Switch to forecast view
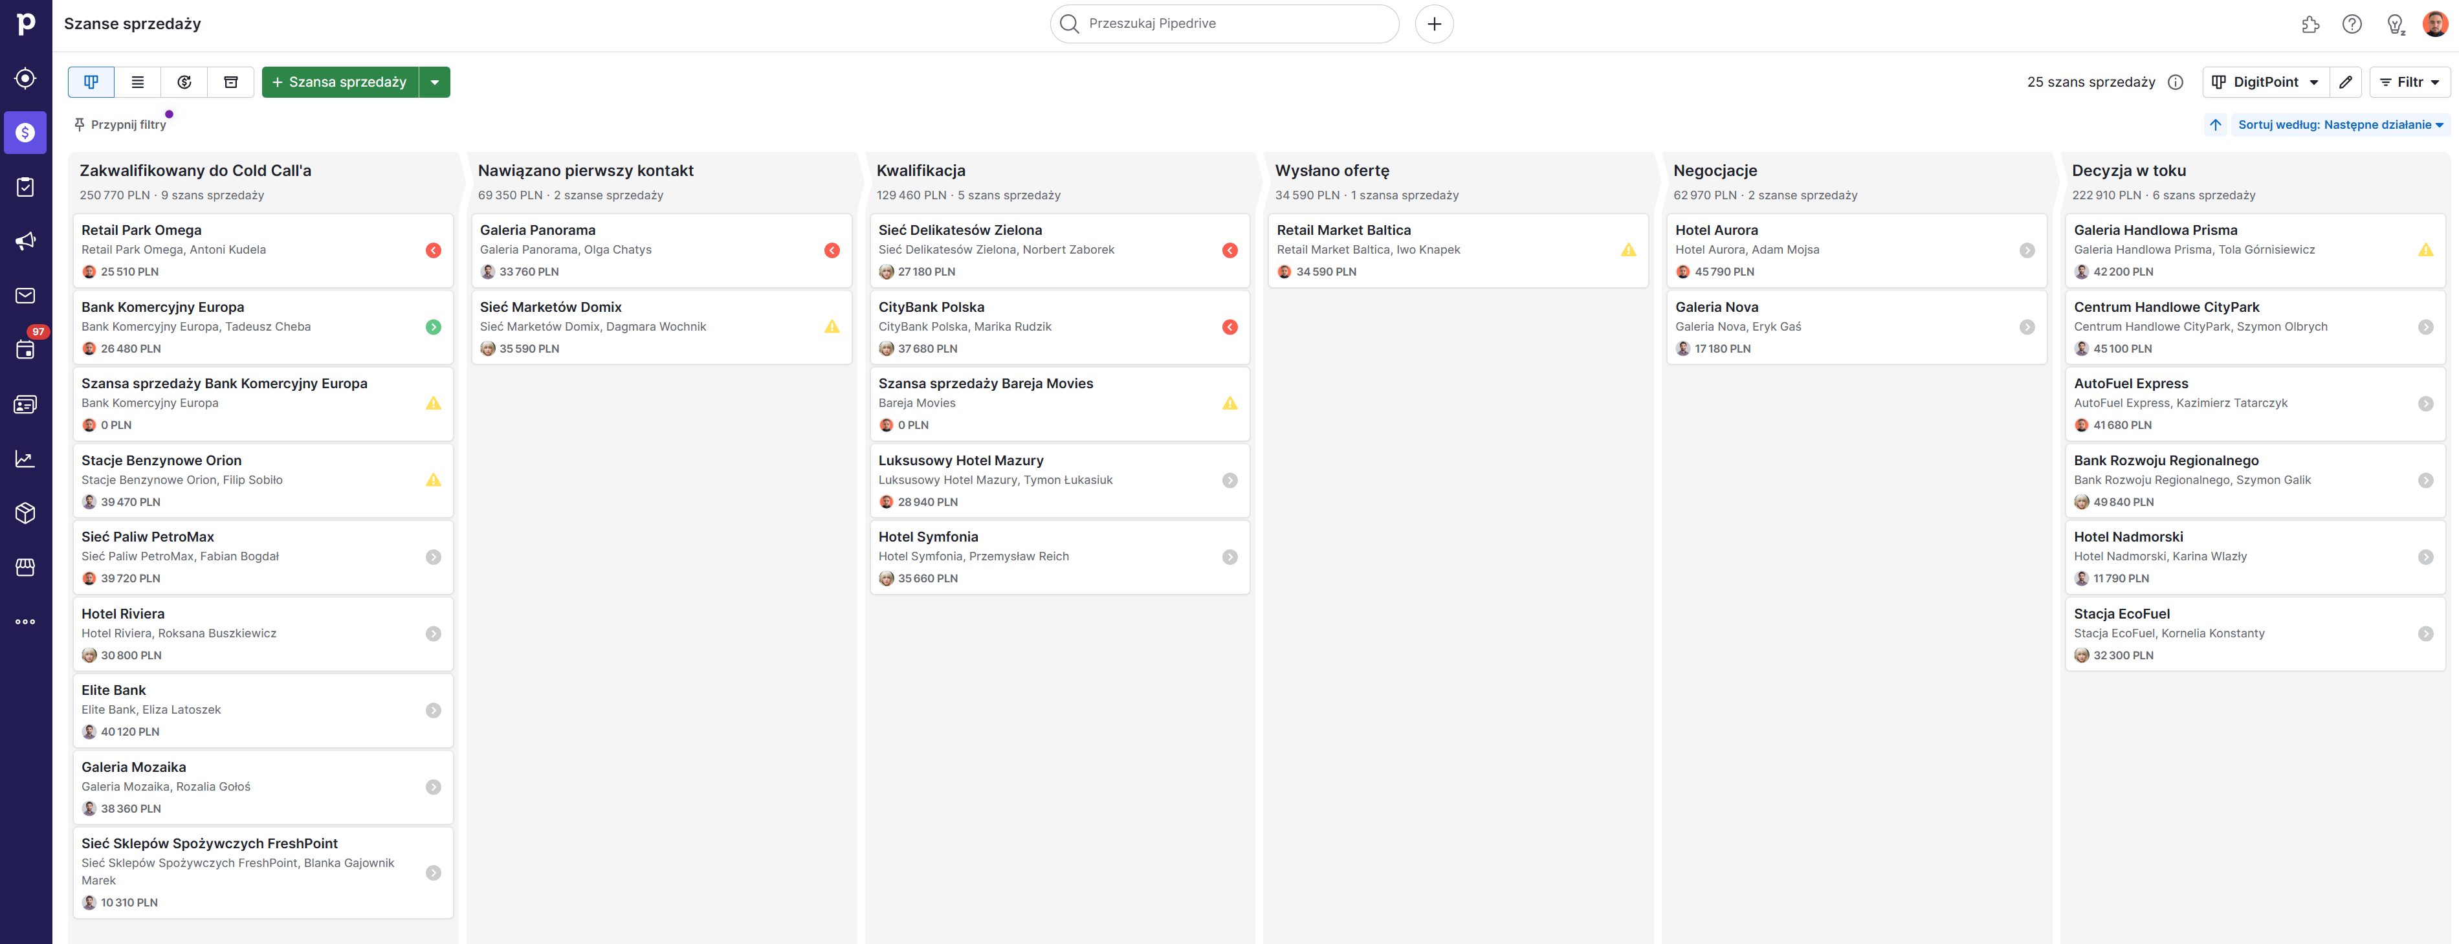The image size is (2459, 944). (x=184, y=82)
